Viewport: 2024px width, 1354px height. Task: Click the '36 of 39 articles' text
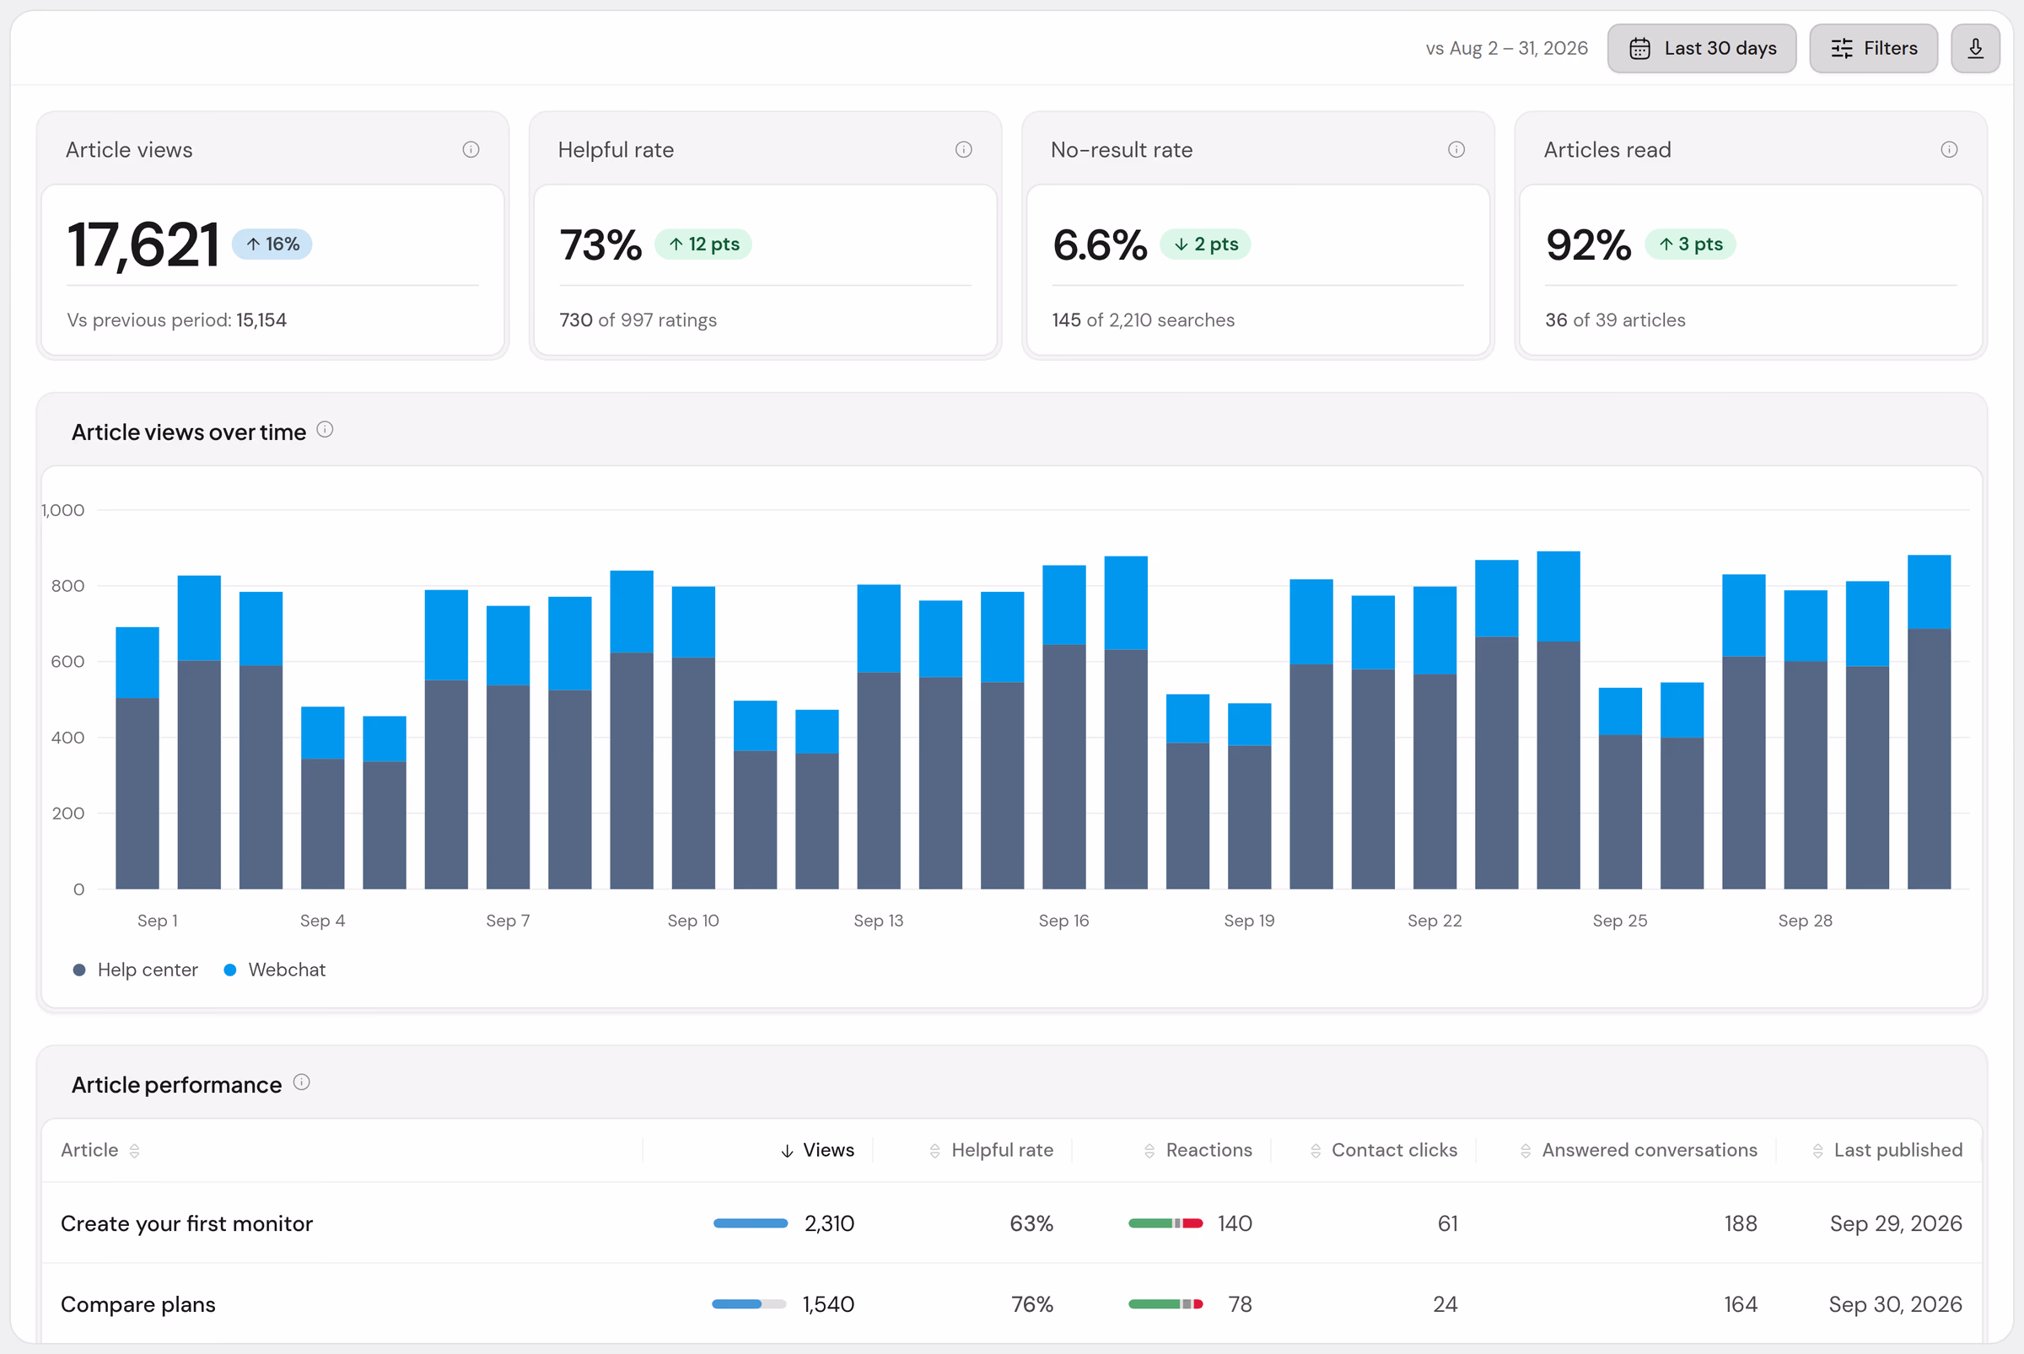1615,320
